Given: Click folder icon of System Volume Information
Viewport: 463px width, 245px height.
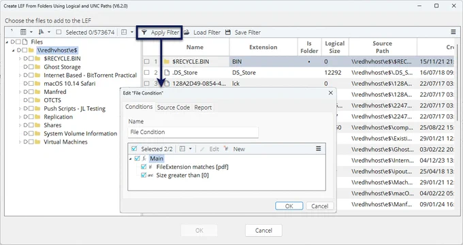Looking at the screenshot, I should point(37,133).
